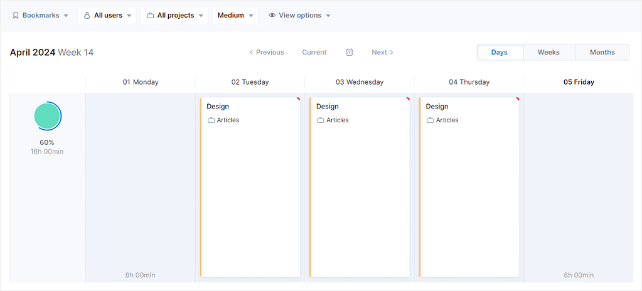
Task: Click Friday's 8h 00min free time label
Action: coord(579,275)
